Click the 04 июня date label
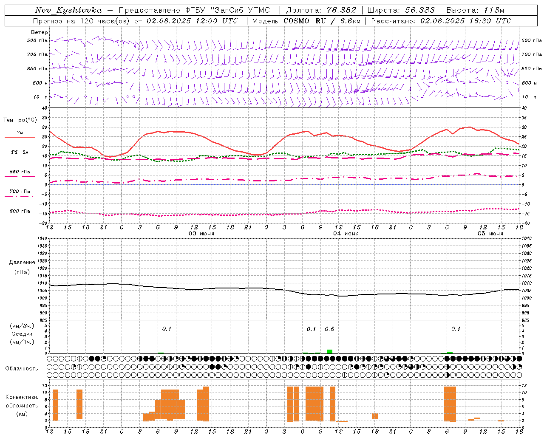544x435 pixels. 346,234
